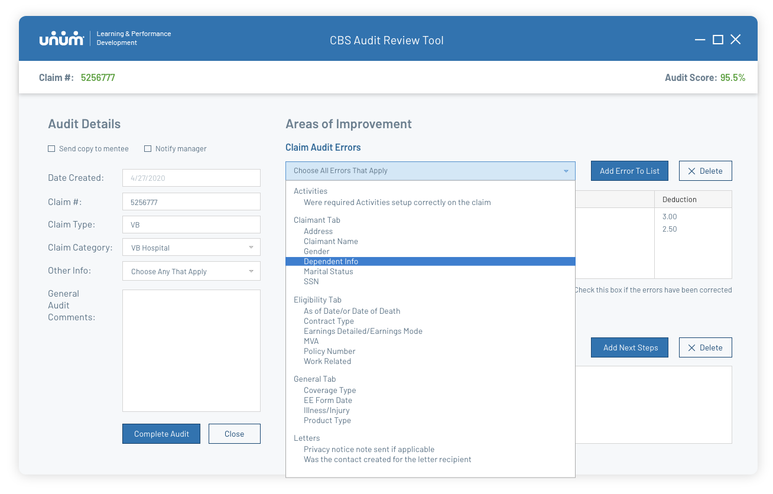Screen dimensions: 773x494
Task: Click the Claim Type field showing VB
Action: tap(191, 225)
